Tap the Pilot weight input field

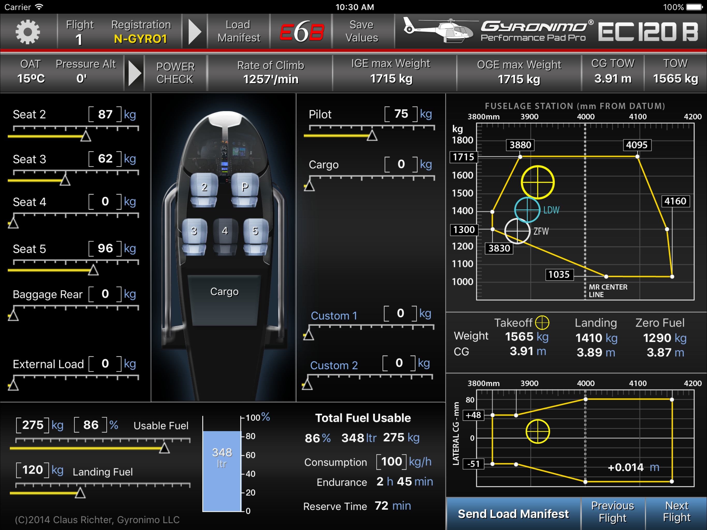[x=401, y=114]
